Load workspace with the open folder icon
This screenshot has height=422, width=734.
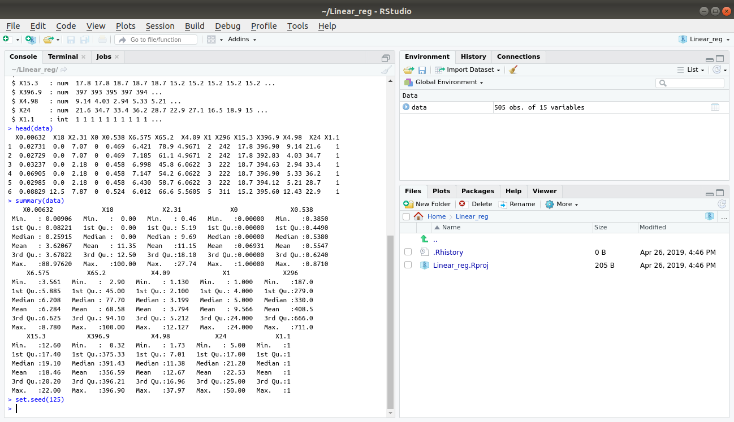pyautogui.click(x=408, y=70)
